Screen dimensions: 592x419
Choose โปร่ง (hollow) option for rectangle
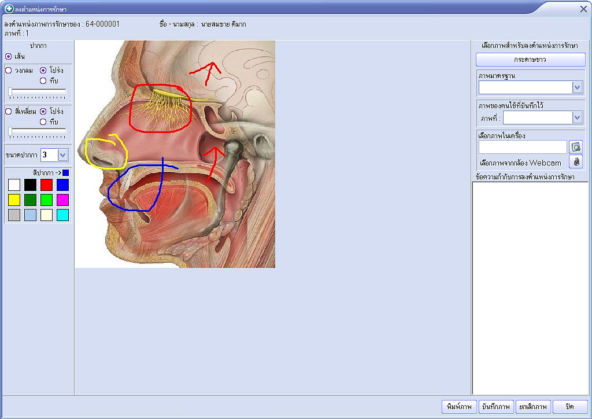[x=43, y=112]
